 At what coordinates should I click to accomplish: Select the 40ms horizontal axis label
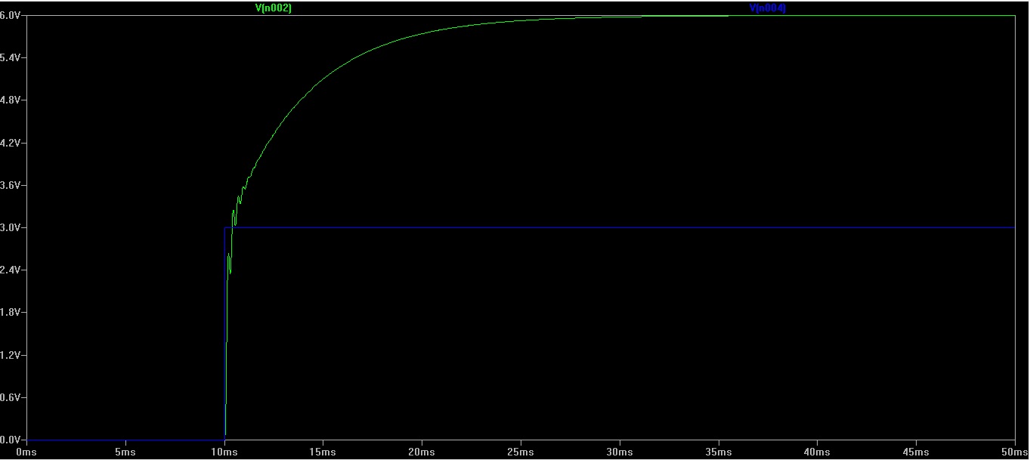[x=818, y=452]
